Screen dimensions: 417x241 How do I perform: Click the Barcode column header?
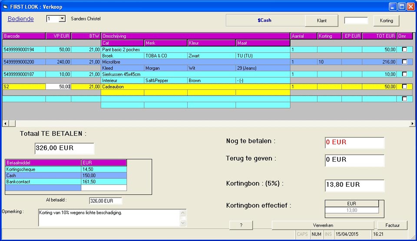[24, 36]
